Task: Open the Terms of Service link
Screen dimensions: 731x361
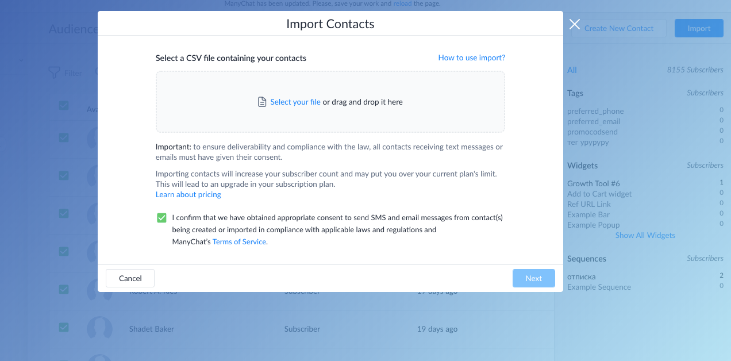Action: [239, 241]
